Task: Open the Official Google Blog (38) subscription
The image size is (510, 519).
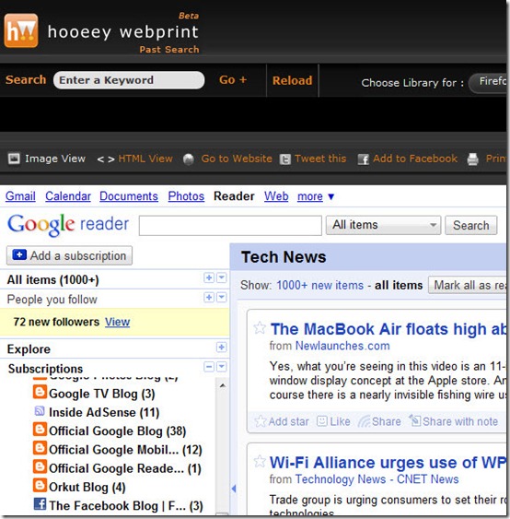Action: 117,431
